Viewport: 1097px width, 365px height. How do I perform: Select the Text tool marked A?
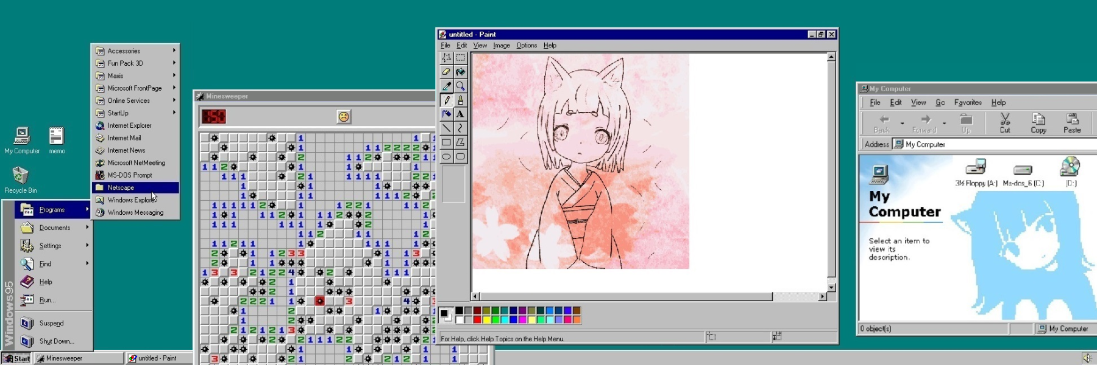pyautogui.click(x=460, y=114)
